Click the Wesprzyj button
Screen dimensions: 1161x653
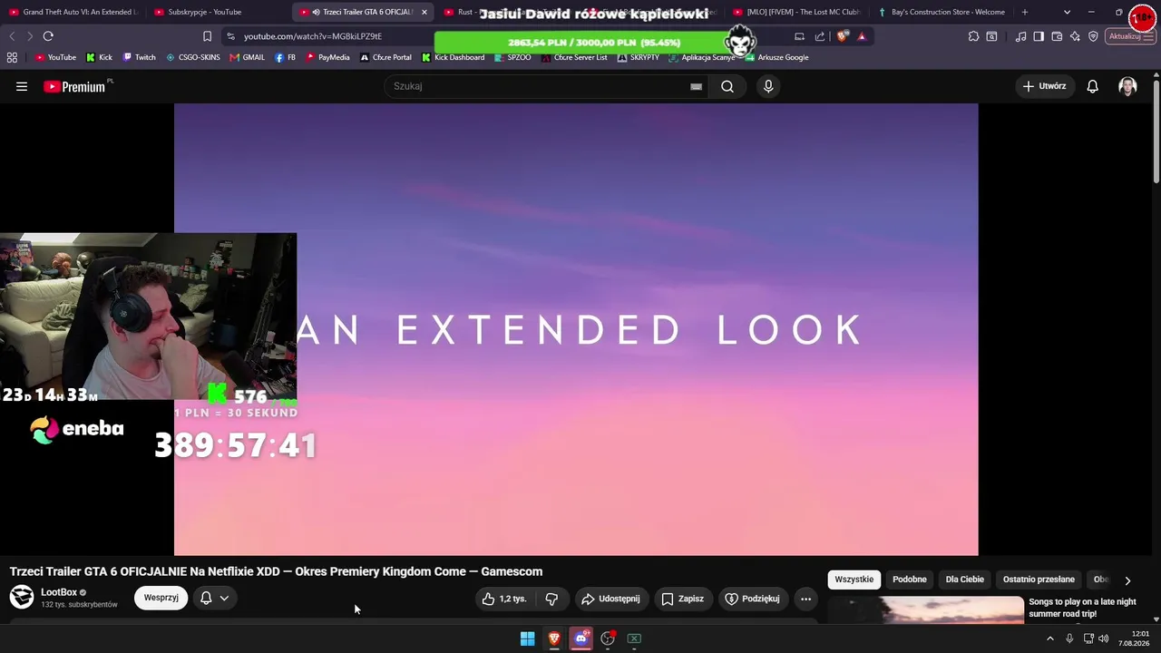(x=161, y=598)
